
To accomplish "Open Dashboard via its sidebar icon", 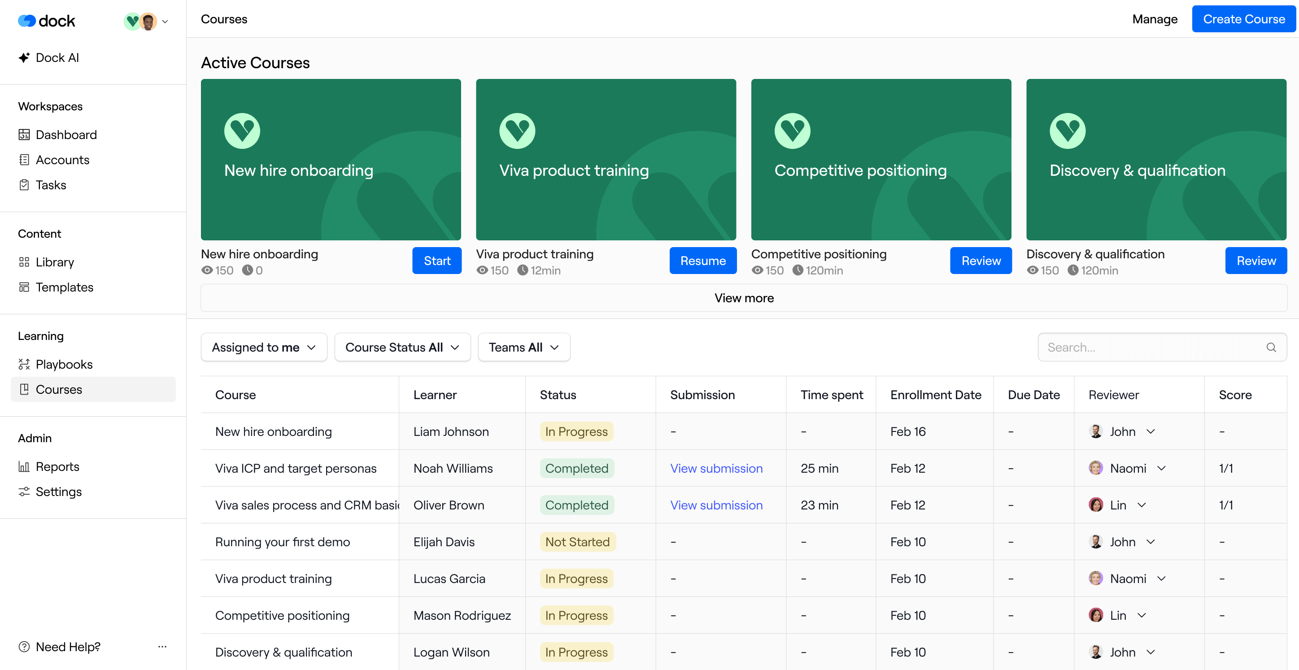I will pyautogui.click(x=24, y=135).
